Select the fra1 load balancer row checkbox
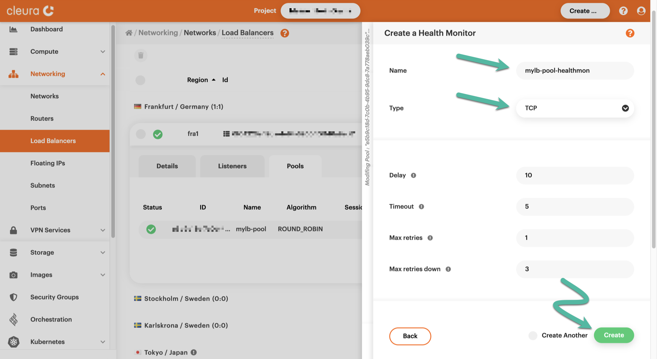 tap(141, 134)
